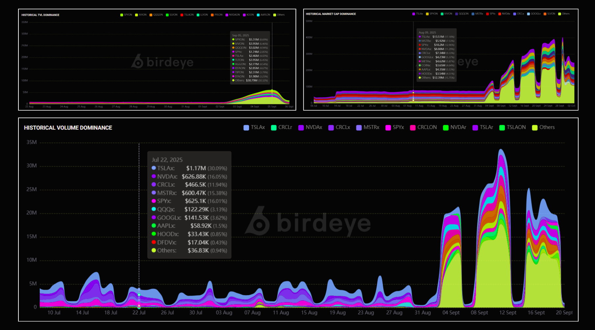595x330 pixels.
Task: Toggle QQQON in TVL Dominance legend
Action: click(156, 15)
